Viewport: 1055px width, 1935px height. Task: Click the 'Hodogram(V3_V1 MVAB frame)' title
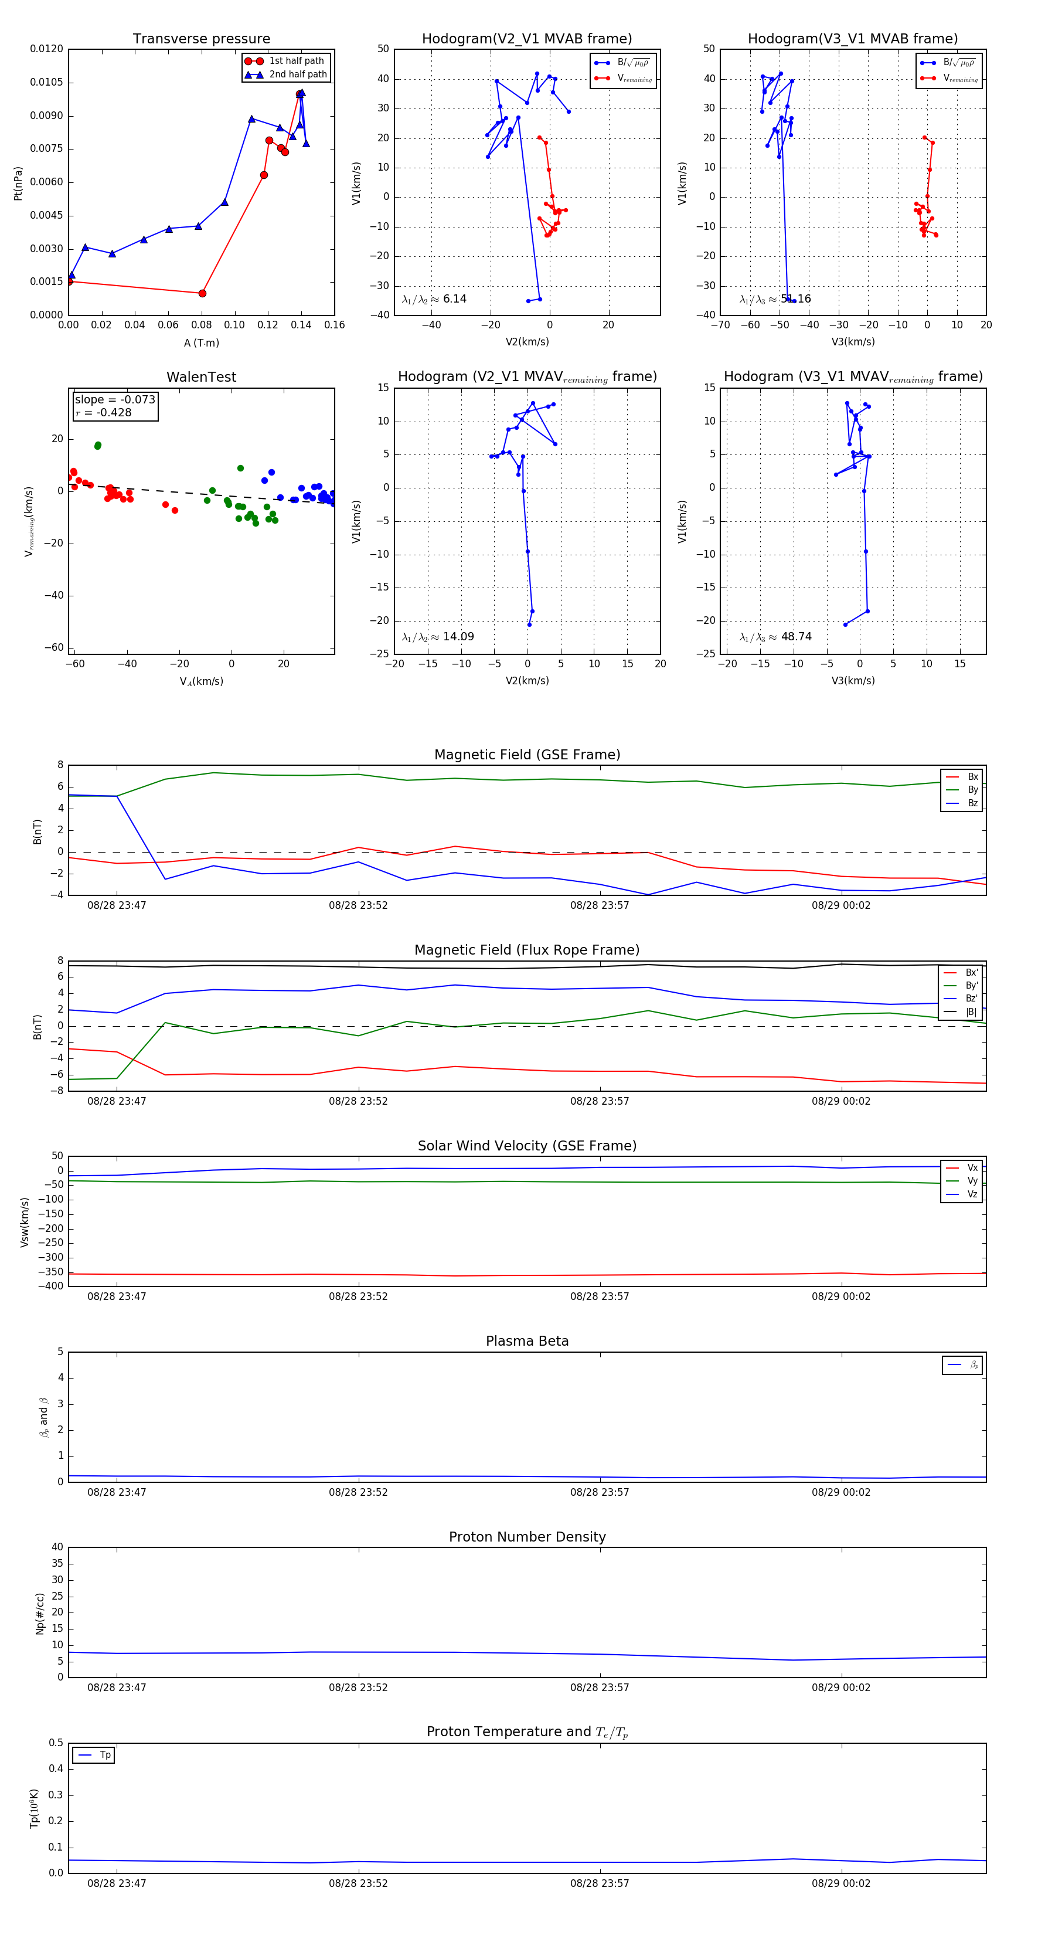[x=853, y=39]
